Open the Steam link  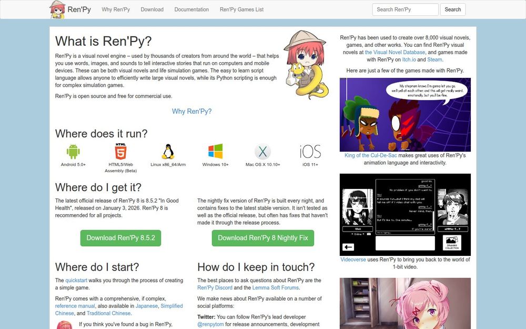(x=434, y=60)
